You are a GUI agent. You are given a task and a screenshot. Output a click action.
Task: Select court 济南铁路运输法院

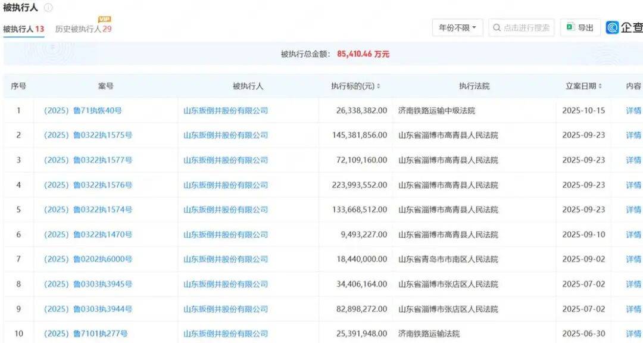[x=429, y=333]
